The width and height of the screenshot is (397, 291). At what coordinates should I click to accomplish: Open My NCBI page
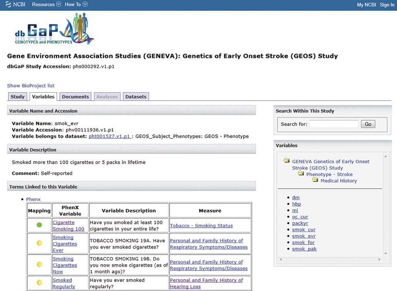coord(366,5)
